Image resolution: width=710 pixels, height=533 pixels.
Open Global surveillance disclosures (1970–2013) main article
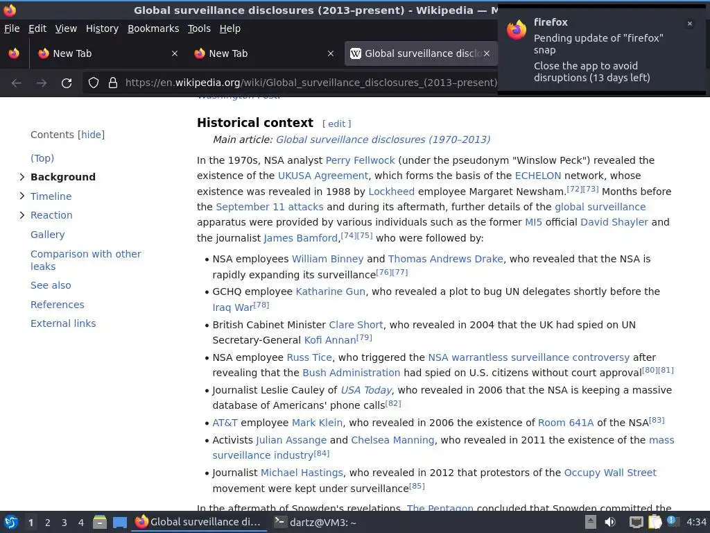(383, 139)
